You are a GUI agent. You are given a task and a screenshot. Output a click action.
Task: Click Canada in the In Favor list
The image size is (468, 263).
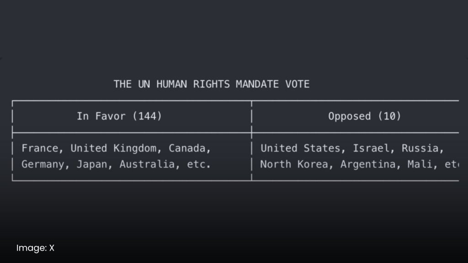[187, 148]
